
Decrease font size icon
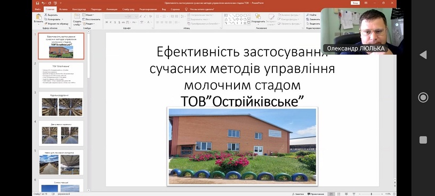coord(145,17)
